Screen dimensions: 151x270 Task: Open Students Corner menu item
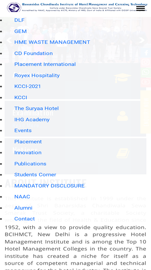click(35, 174)
